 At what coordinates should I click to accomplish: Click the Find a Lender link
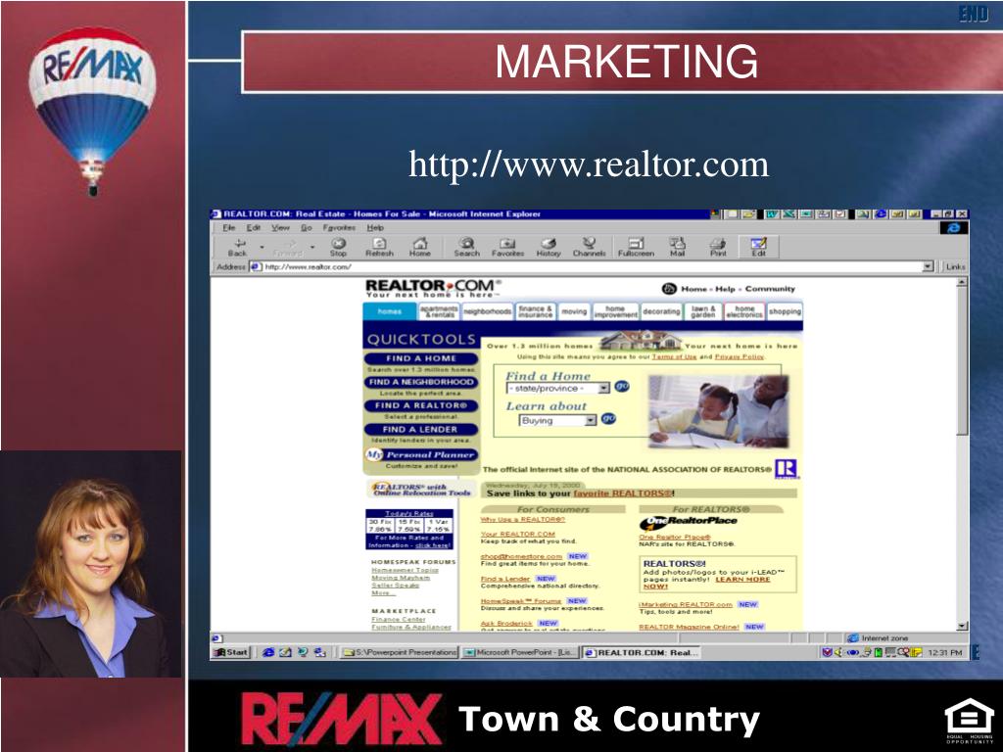point(505,578)
